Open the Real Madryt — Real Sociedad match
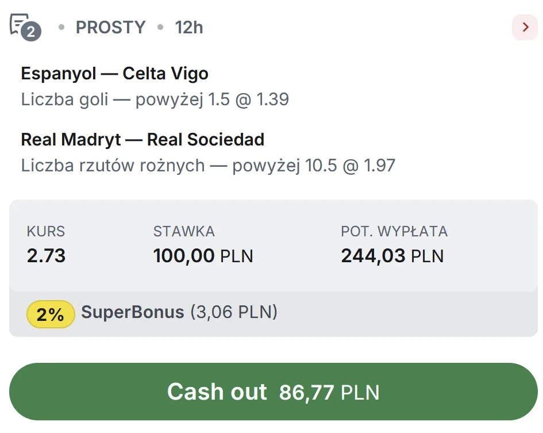543x433 pixels. tap(142, 139)
